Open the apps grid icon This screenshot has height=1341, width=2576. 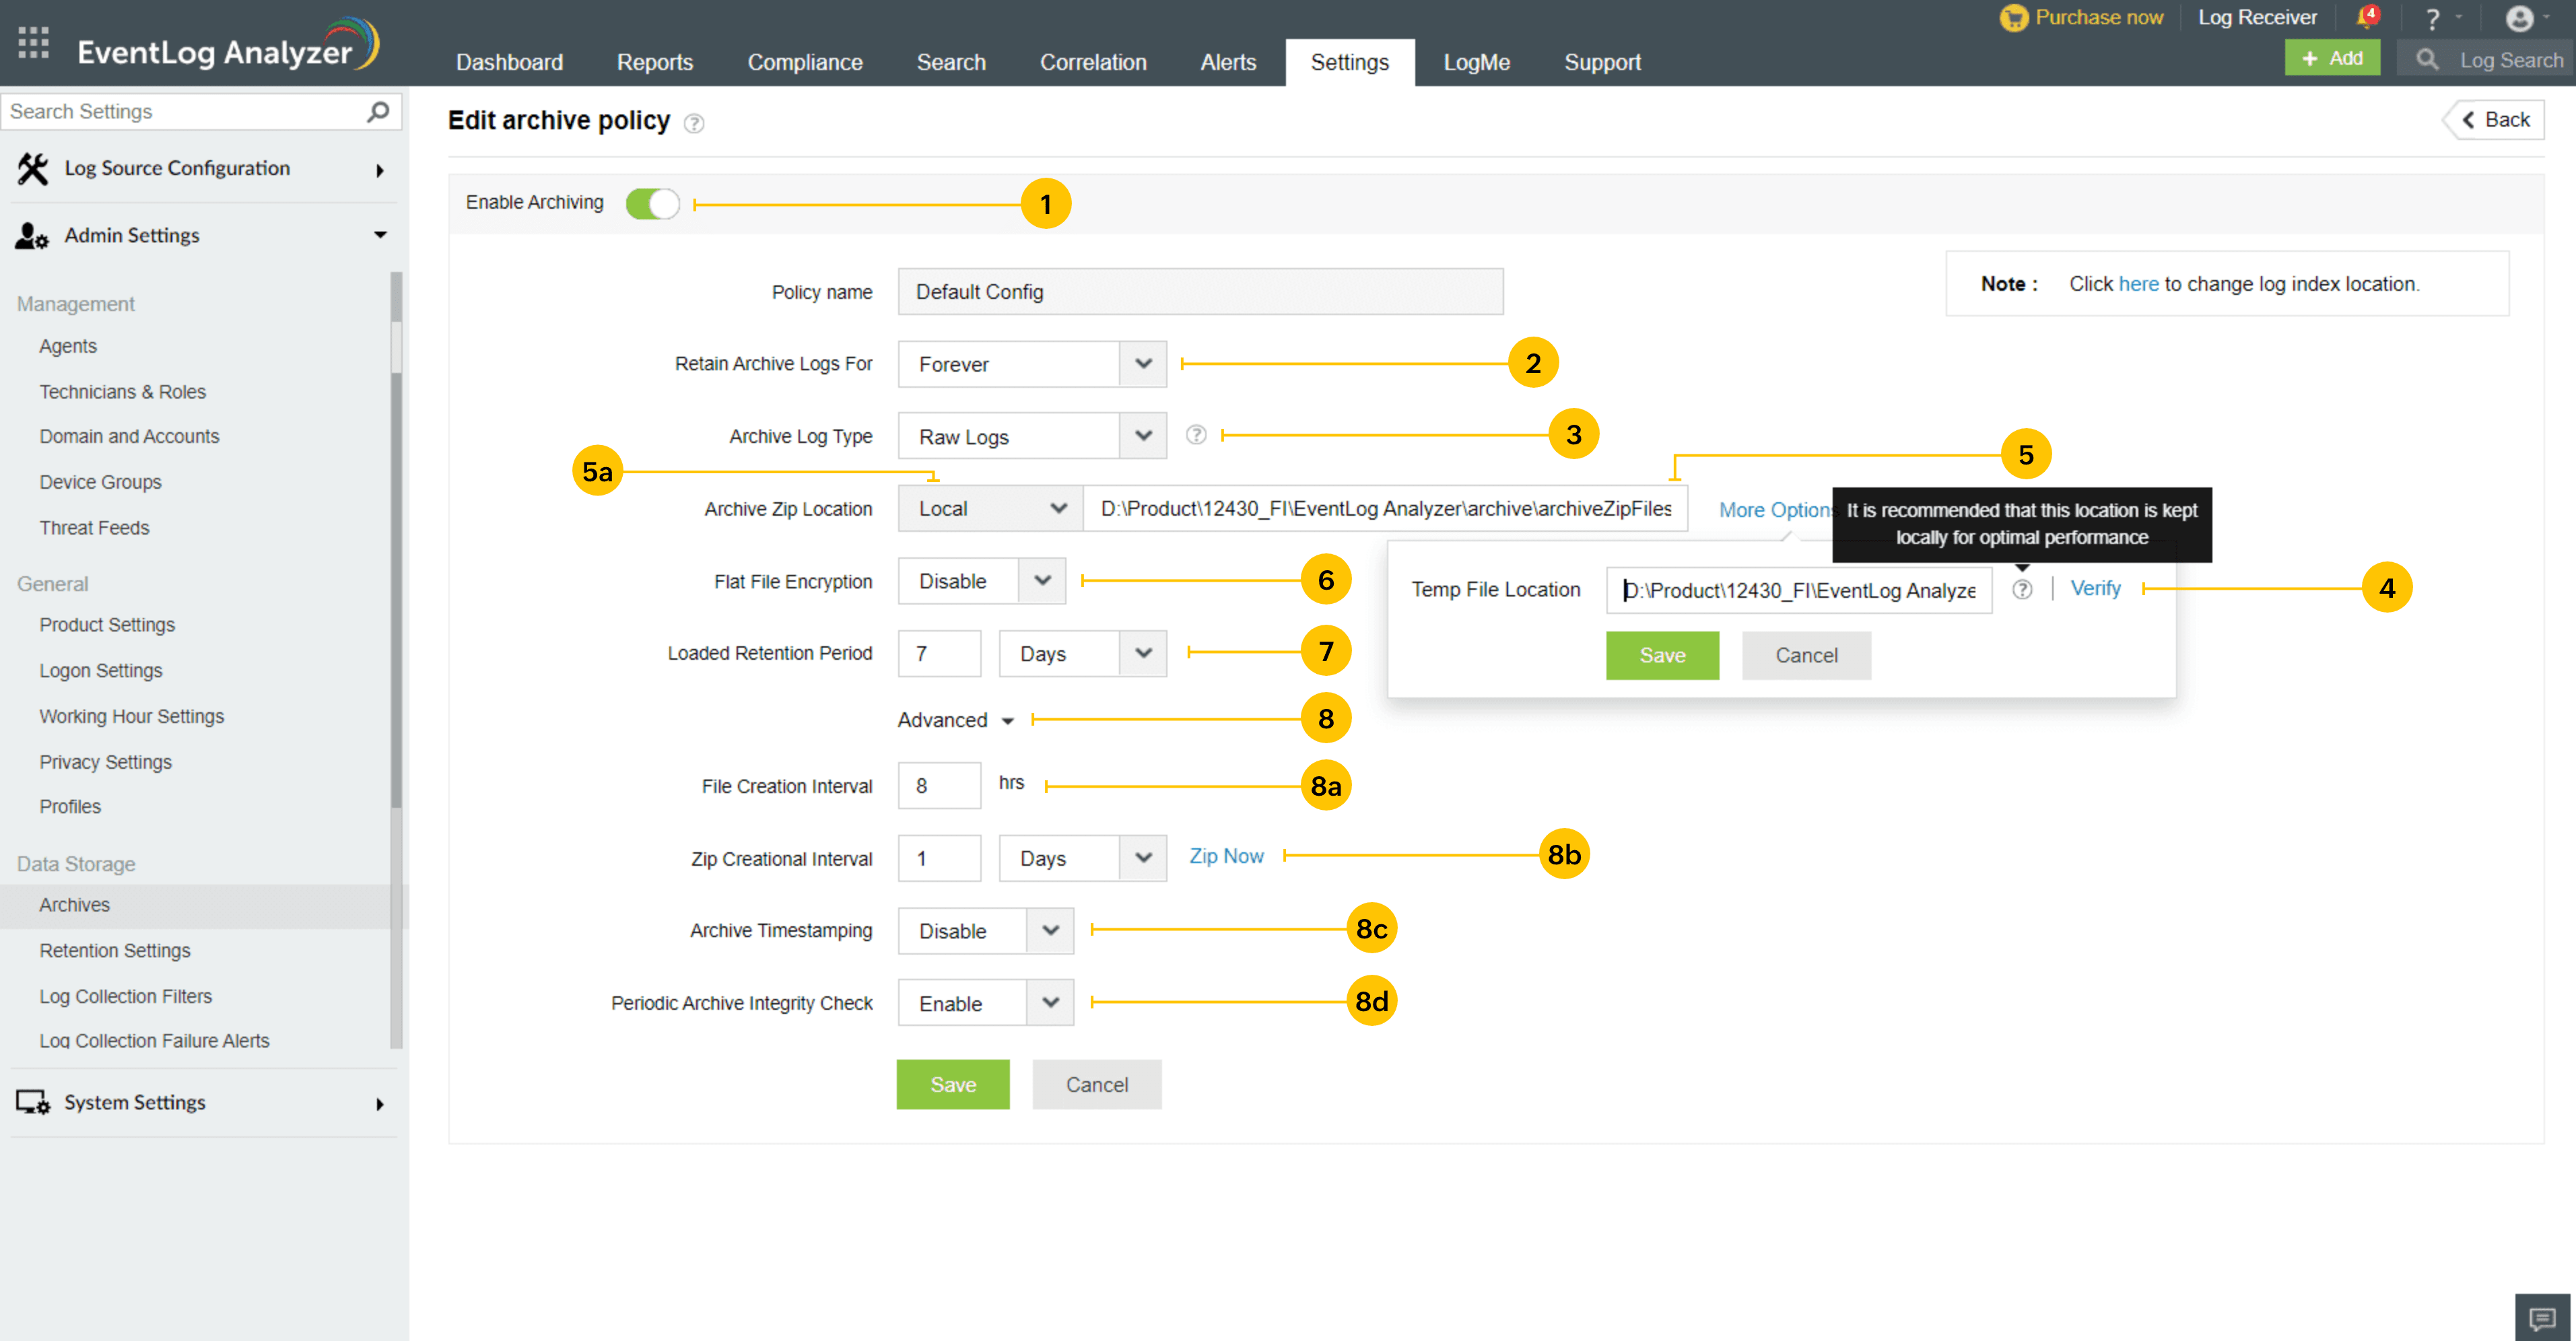(33, 42)
